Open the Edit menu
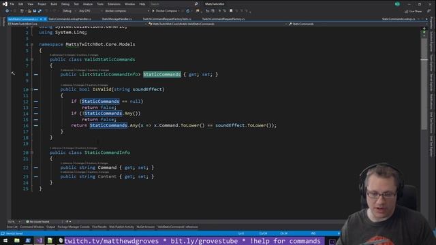The image size is (436, 245). tap(21, 4)
